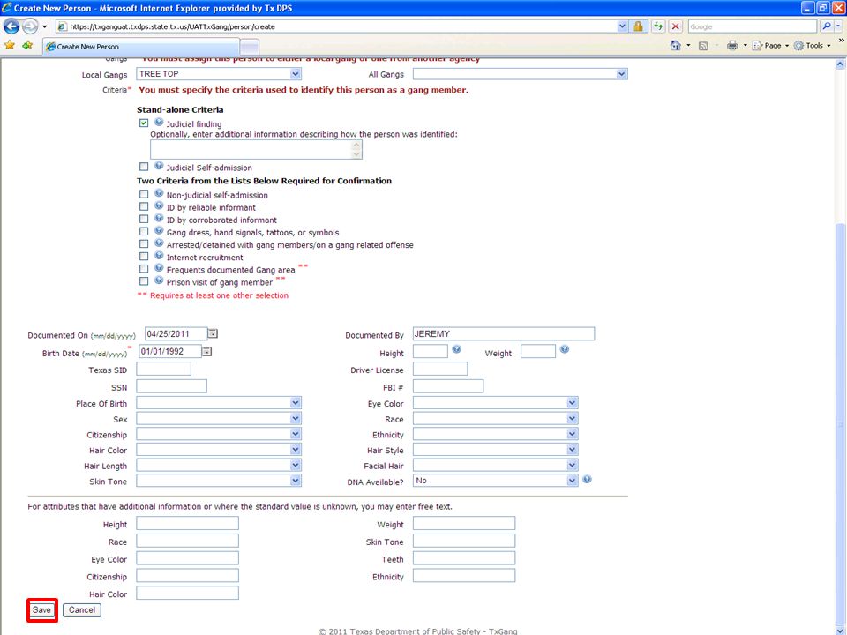
Task: Open the Local Gangs dropdown
Action: [219, 74]
